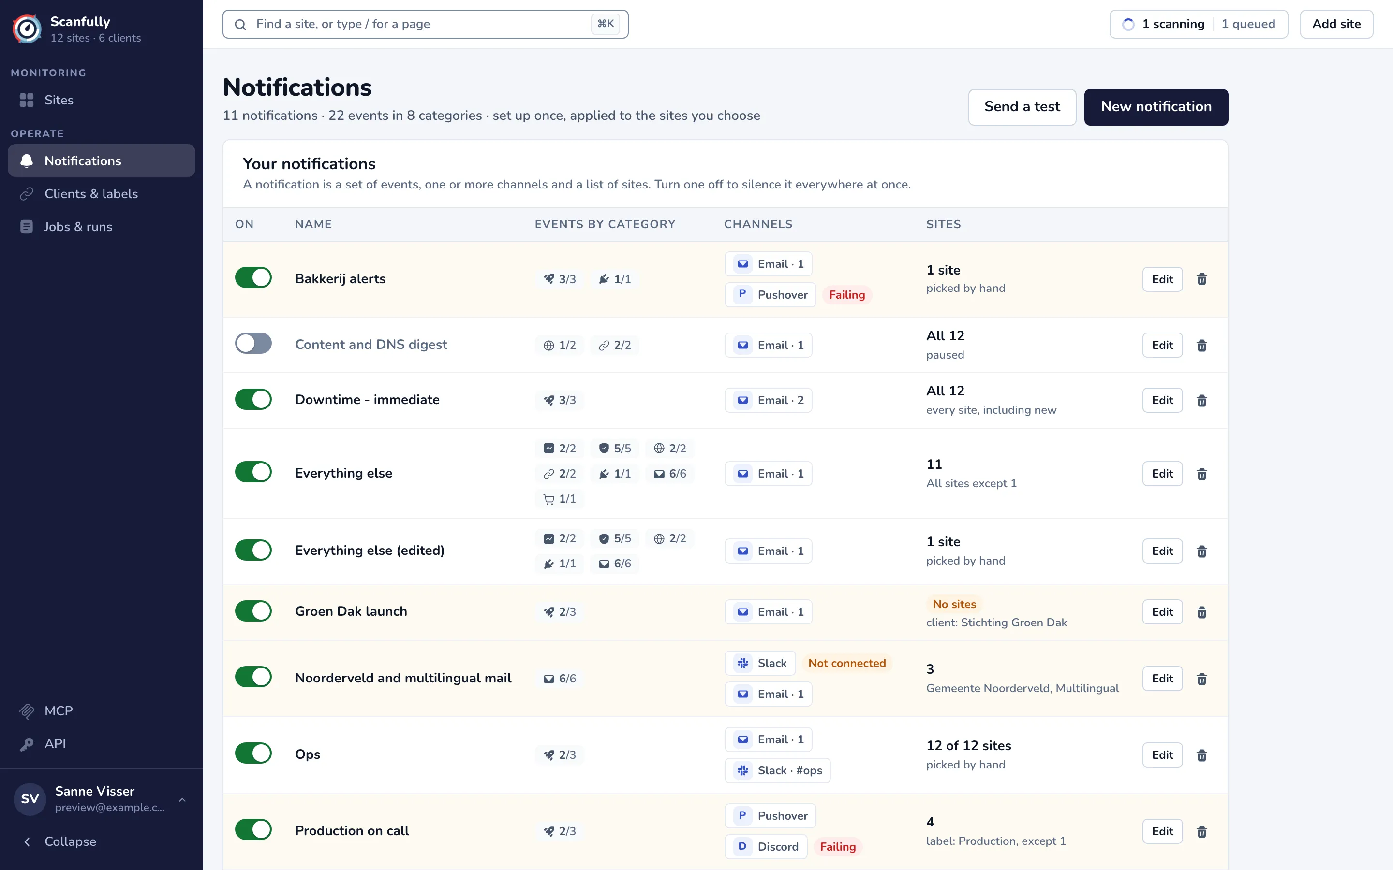Click 1/2 globe chip in Content and DNS digest
The height and width of the screenshot is (870, 1393).
[559, 345]
